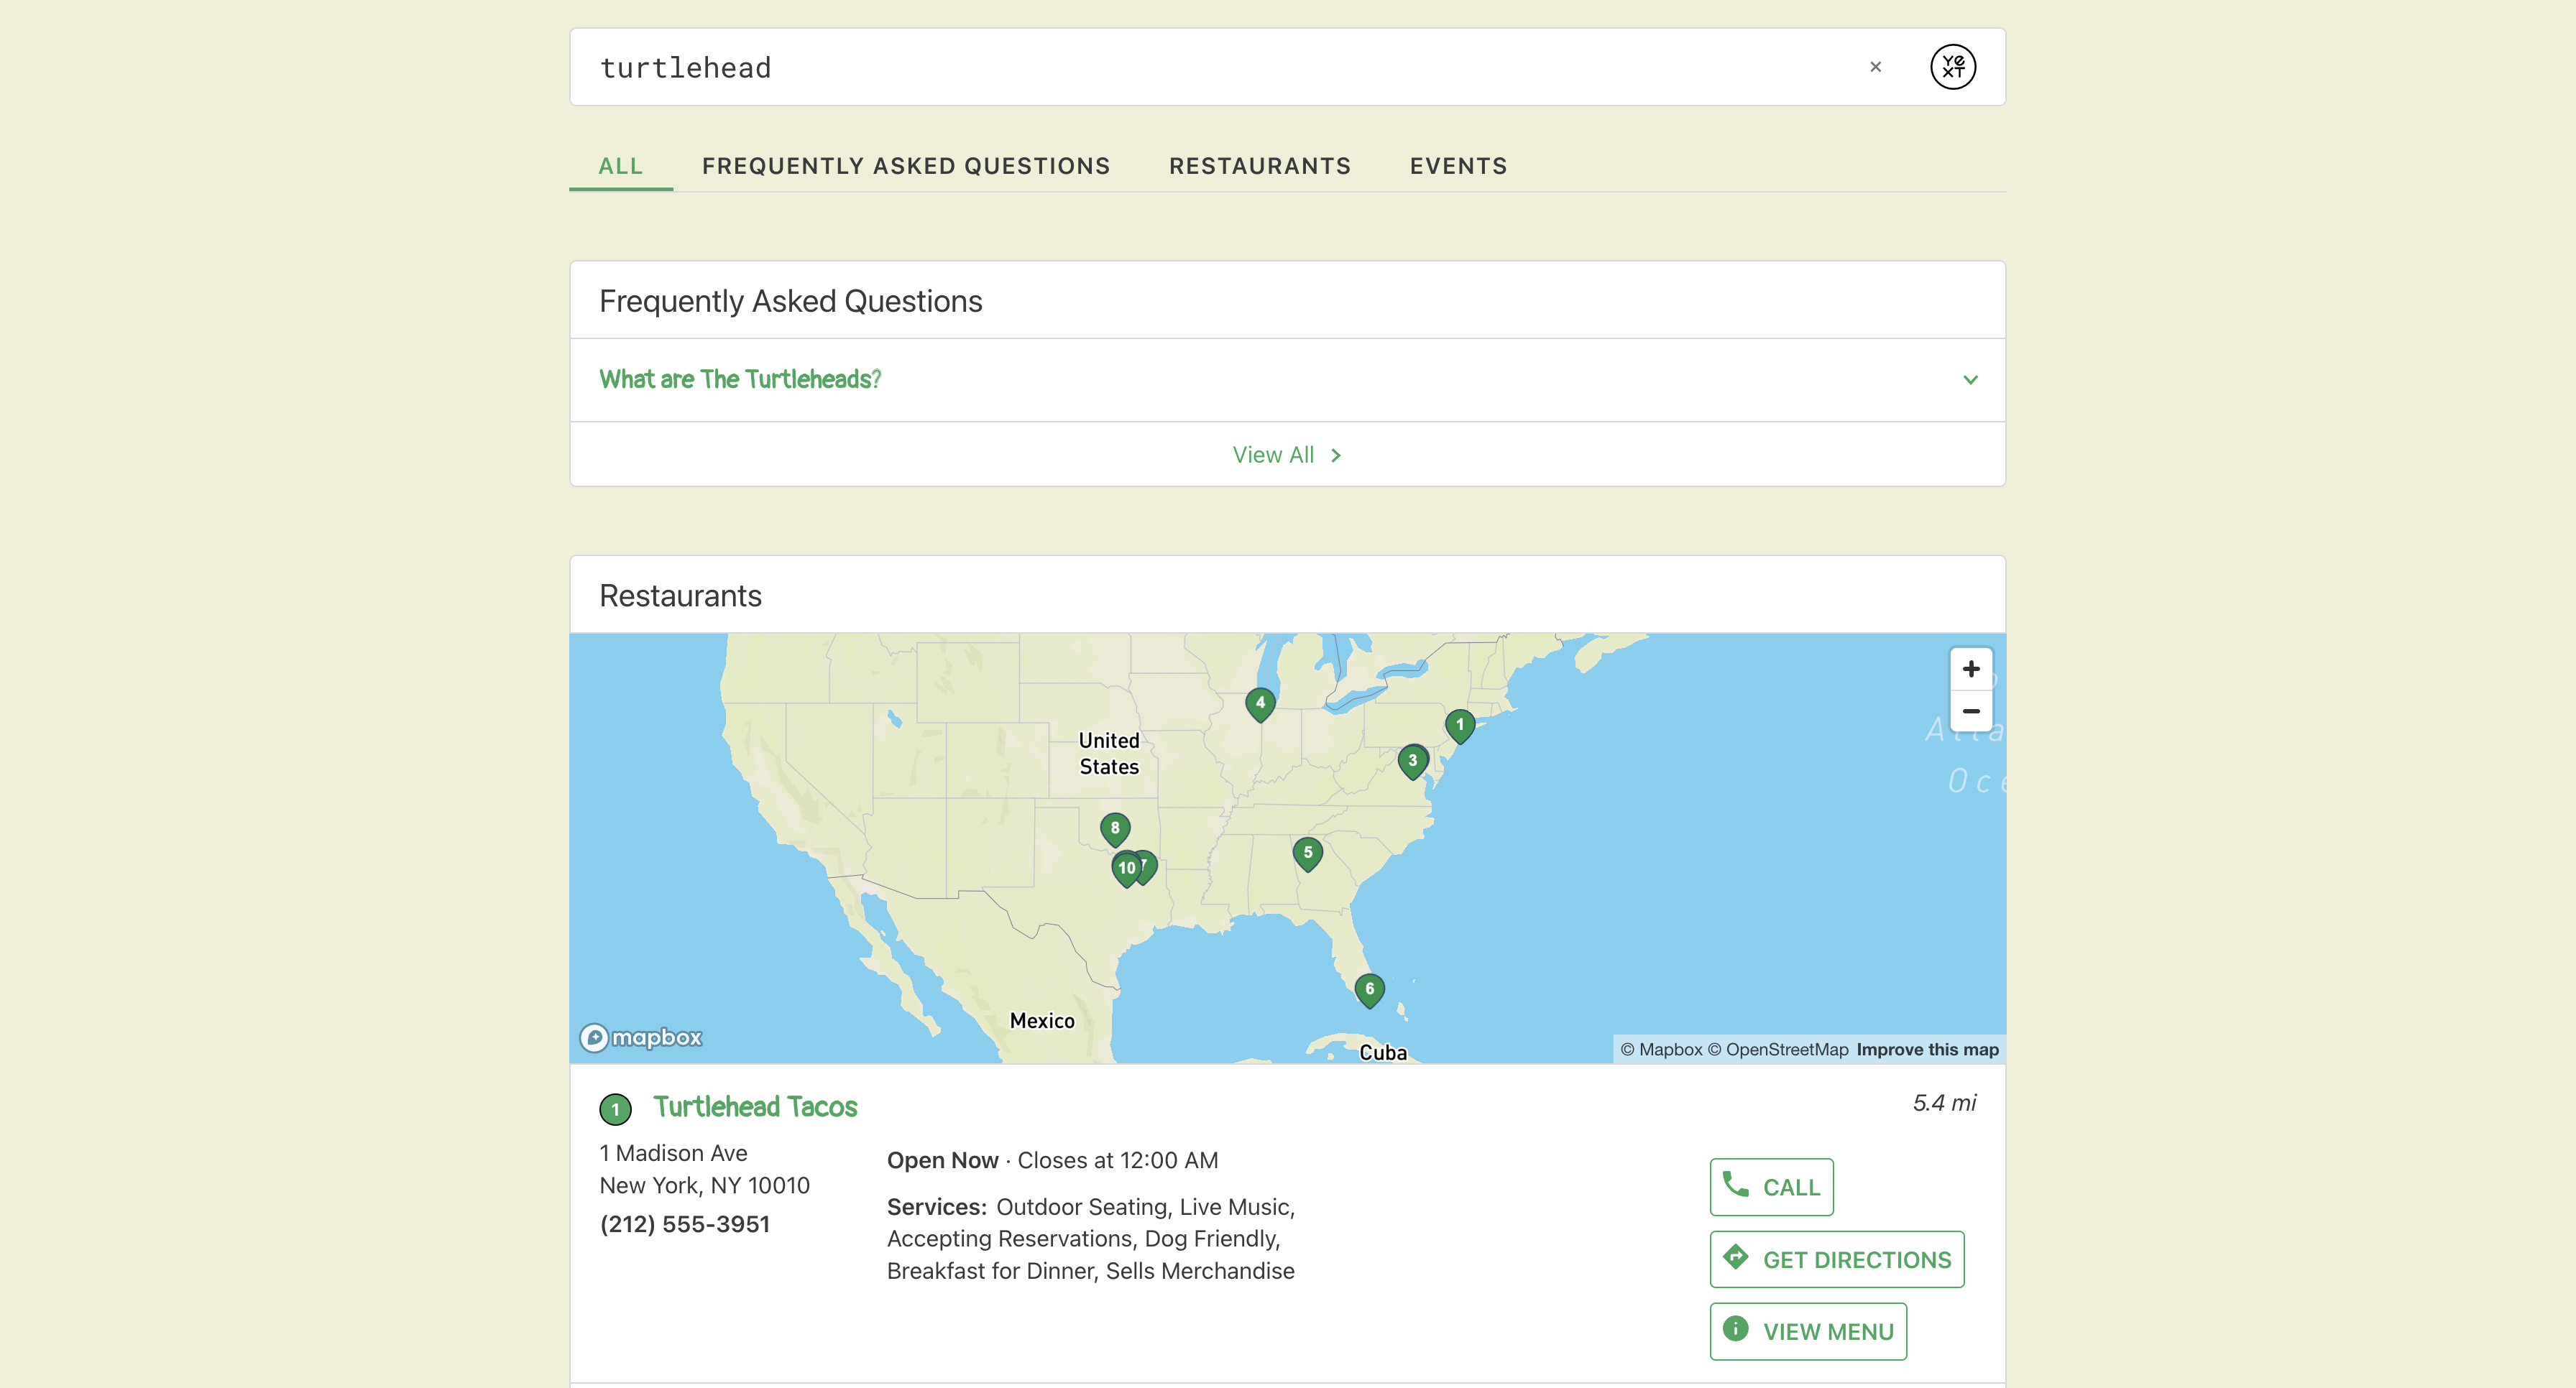Screen dimensions: 2576x1388
Task: Click the Yext logo search button
Action: (x=1952, y=67)
